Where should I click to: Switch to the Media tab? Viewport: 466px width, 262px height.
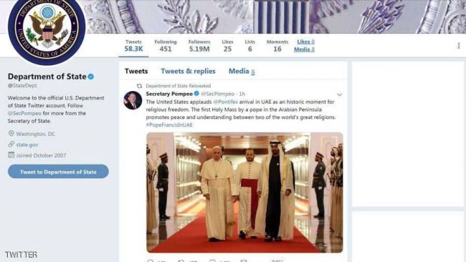click(x=242, y=71)
